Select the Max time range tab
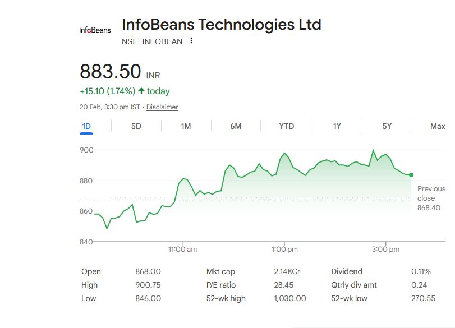The height and width of the screenshot is (328, 455). click(x=438, y=126)
